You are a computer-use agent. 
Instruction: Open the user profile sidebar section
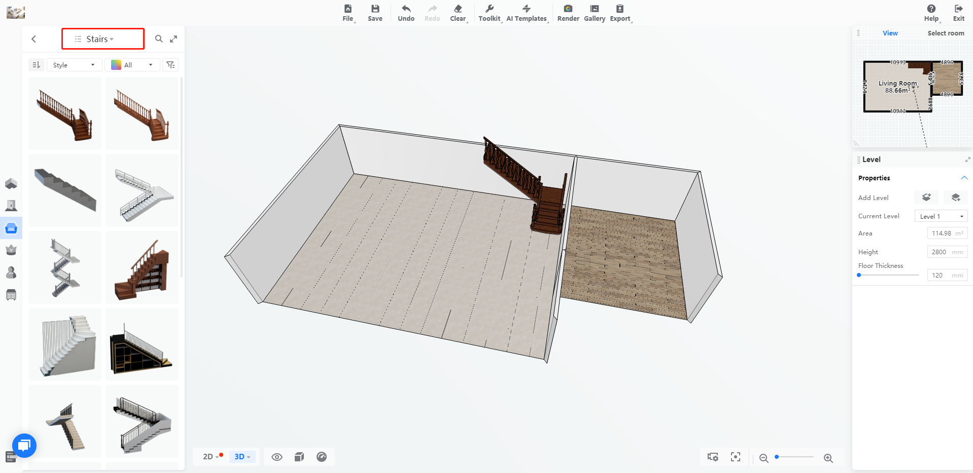tap(11, 272)
